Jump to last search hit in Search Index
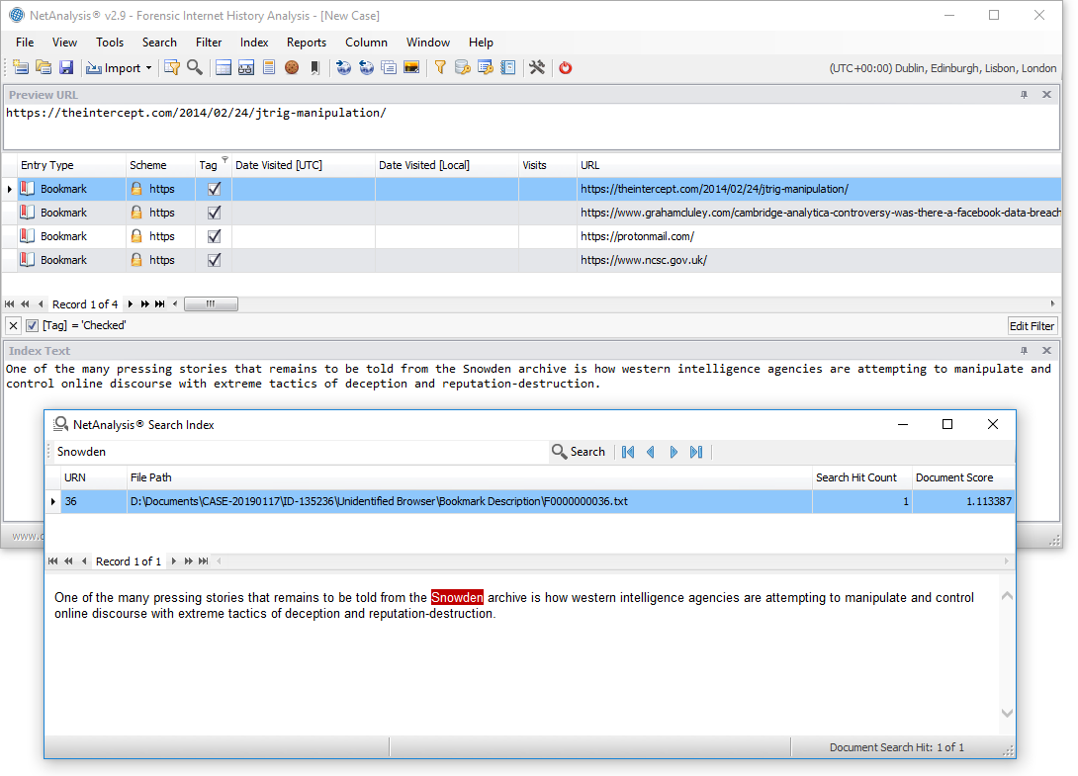The image size is (1078, 776). [695, 452]
